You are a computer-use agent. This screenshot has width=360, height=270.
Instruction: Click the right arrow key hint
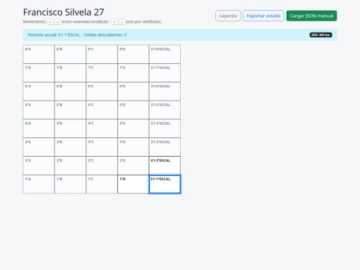point(57,22)
